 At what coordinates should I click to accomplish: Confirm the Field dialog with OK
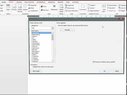105,71
